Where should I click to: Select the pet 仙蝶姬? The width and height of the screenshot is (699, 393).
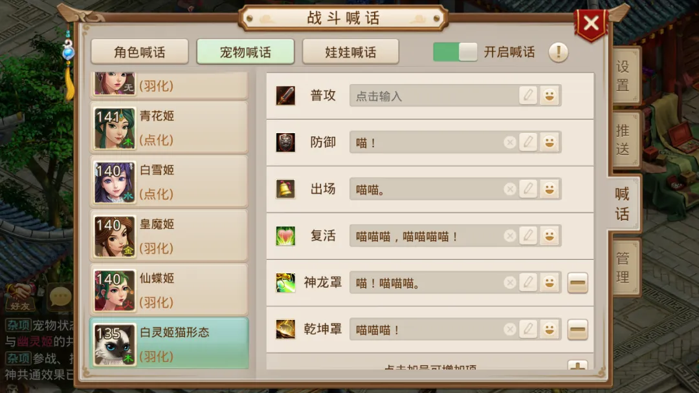[x=169, y=290]
